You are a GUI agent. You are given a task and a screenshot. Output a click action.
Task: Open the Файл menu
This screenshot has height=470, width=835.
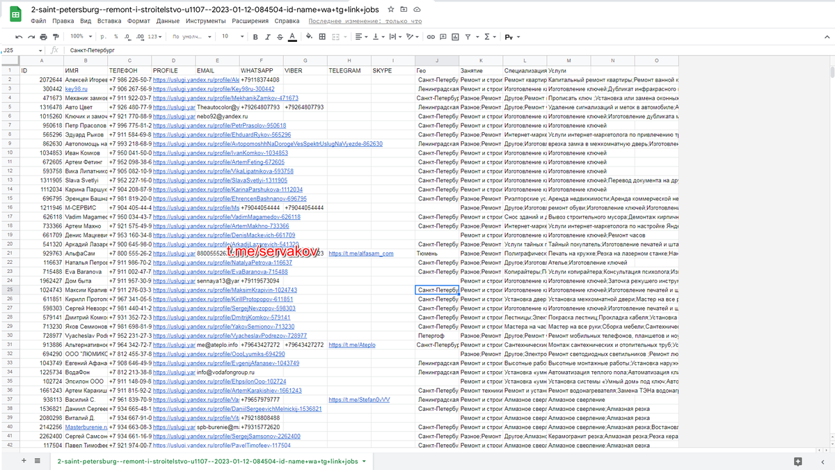(x=39, y=21)
